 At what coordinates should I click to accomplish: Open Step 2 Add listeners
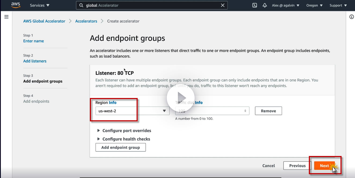tap(35, 61)
